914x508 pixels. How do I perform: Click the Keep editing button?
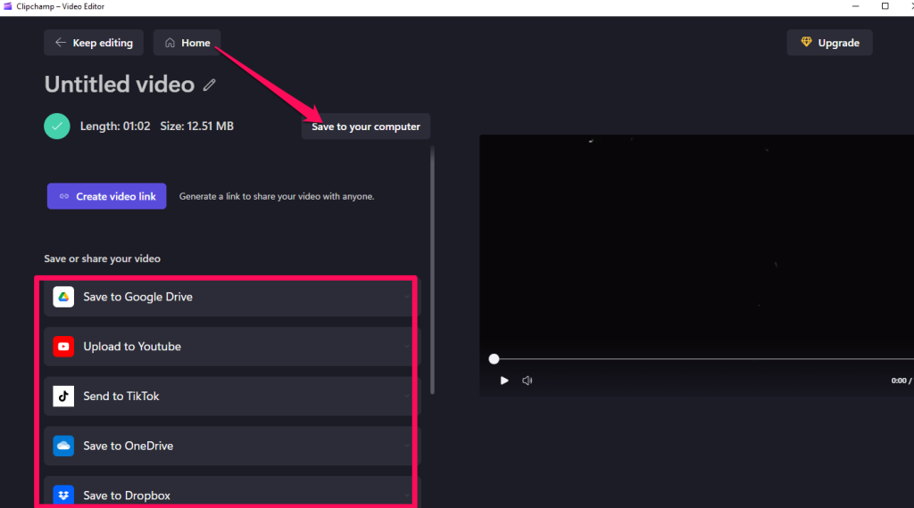93,43
